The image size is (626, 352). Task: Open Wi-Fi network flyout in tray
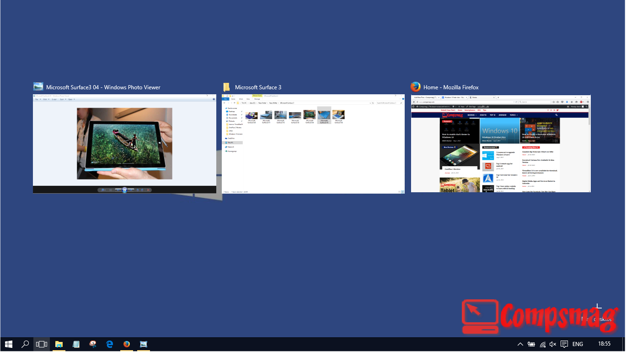[542, 344]
